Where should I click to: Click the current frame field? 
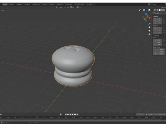click(140, 114)
